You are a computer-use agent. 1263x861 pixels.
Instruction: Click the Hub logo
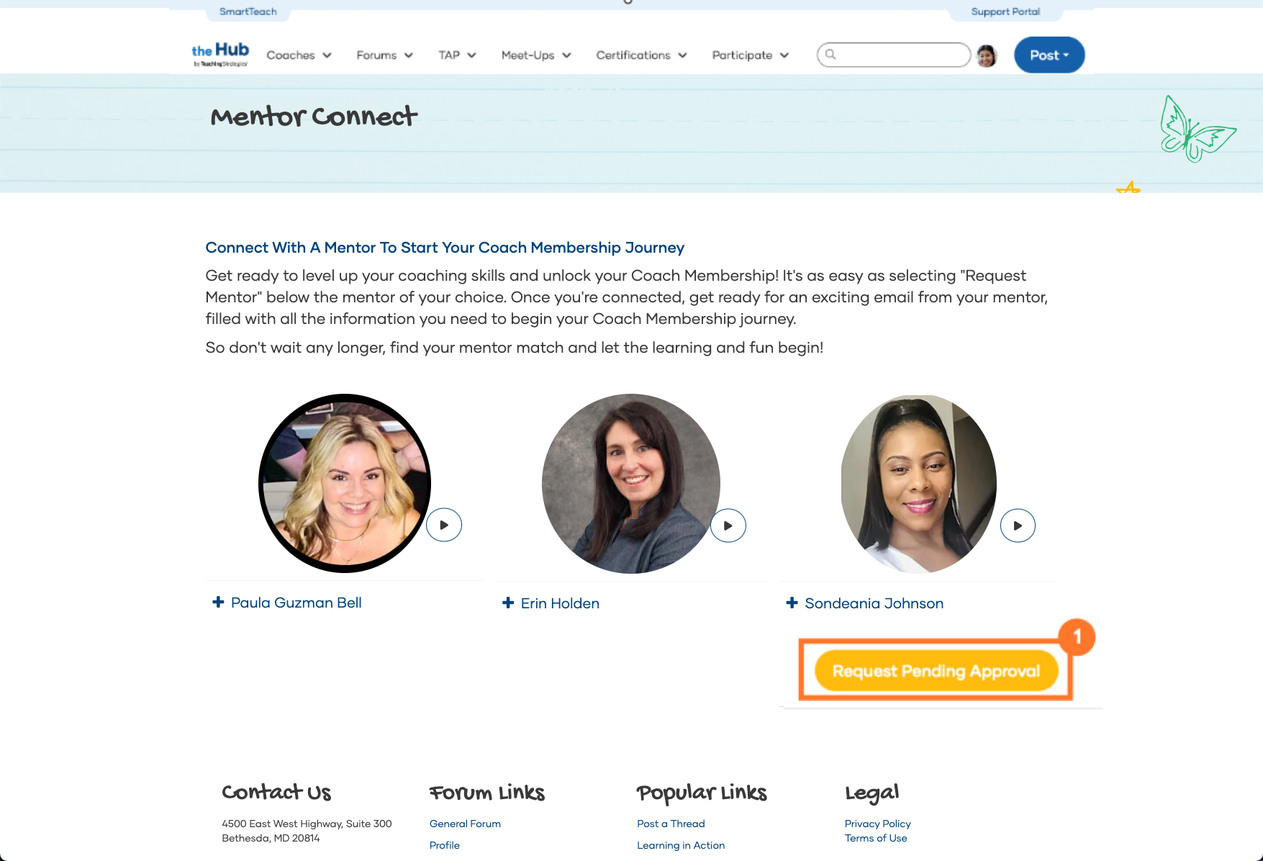pyautogui.click(x=220, y=55)
